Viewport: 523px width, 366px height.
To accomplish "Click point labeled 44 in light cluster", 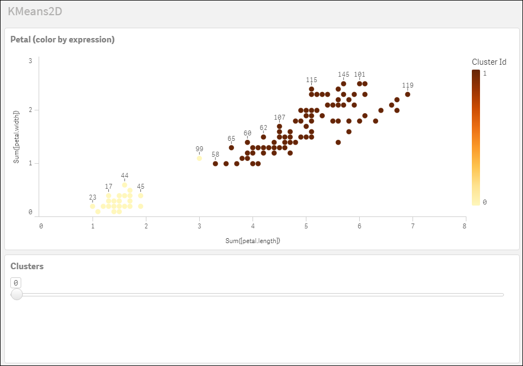I will pyautogui.click(x=125, y=185).
